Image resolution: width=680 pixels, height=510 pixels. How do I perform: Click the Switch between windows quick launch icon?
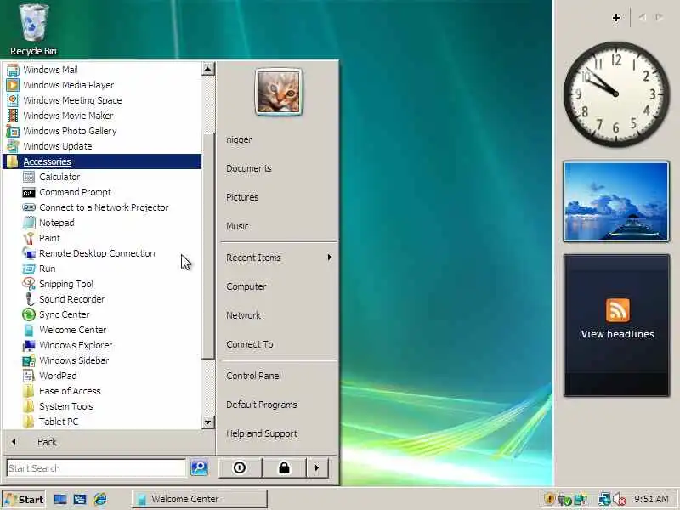point(80,499)
